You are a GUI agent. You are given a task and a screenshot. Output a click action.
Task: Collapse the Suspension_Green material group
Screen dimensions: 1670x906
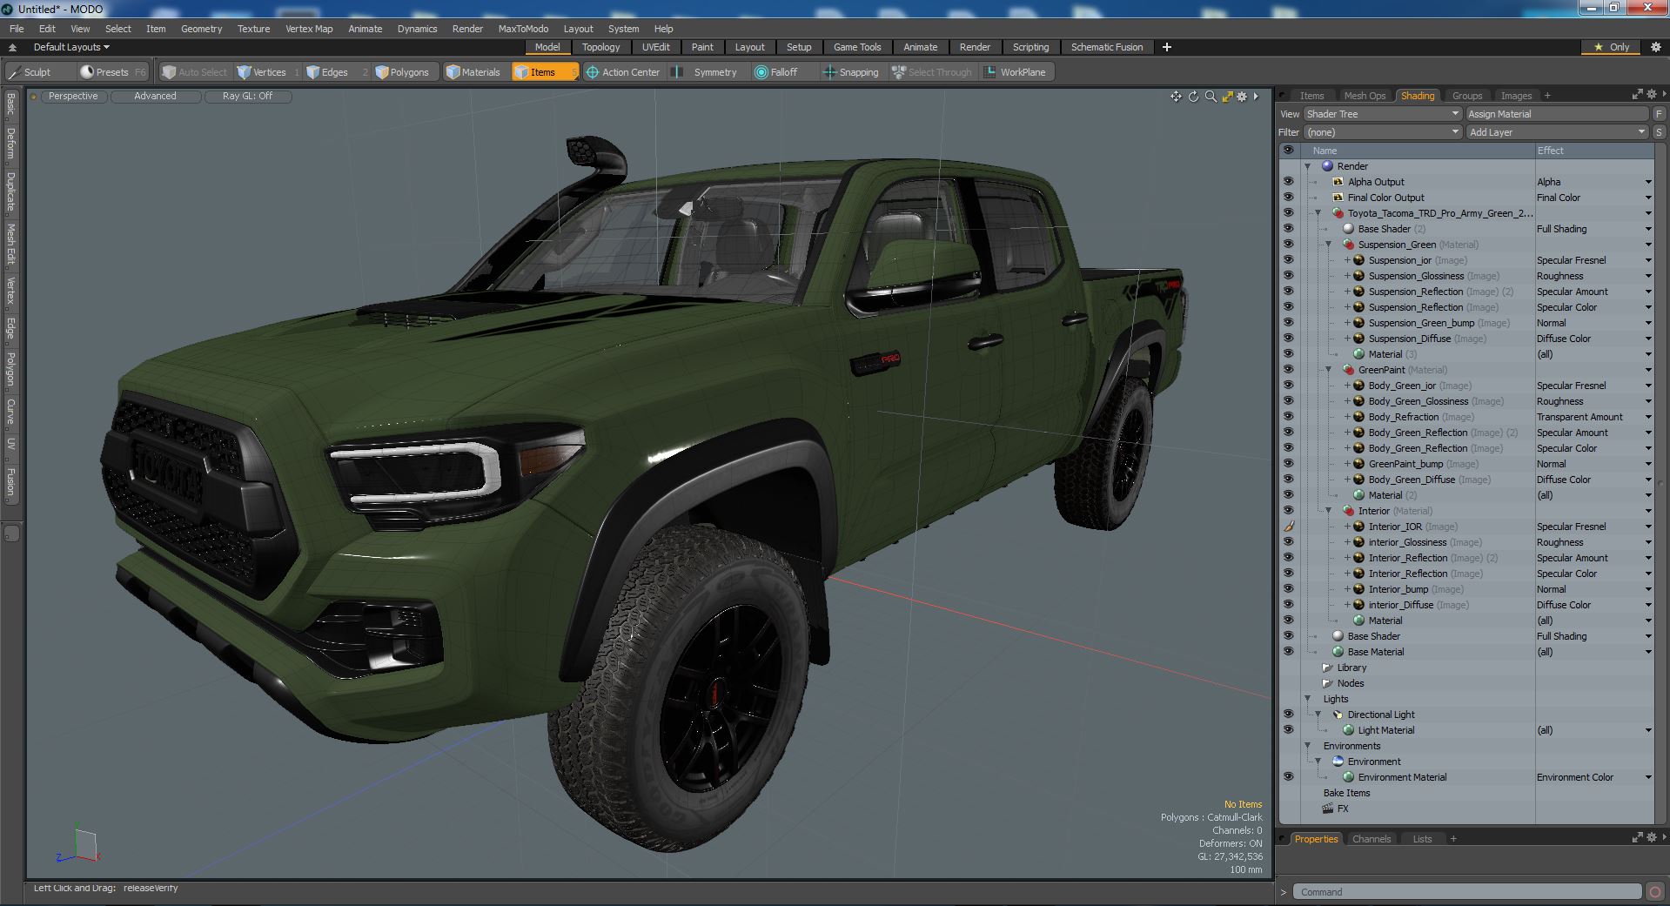[x=1328, y=245]
